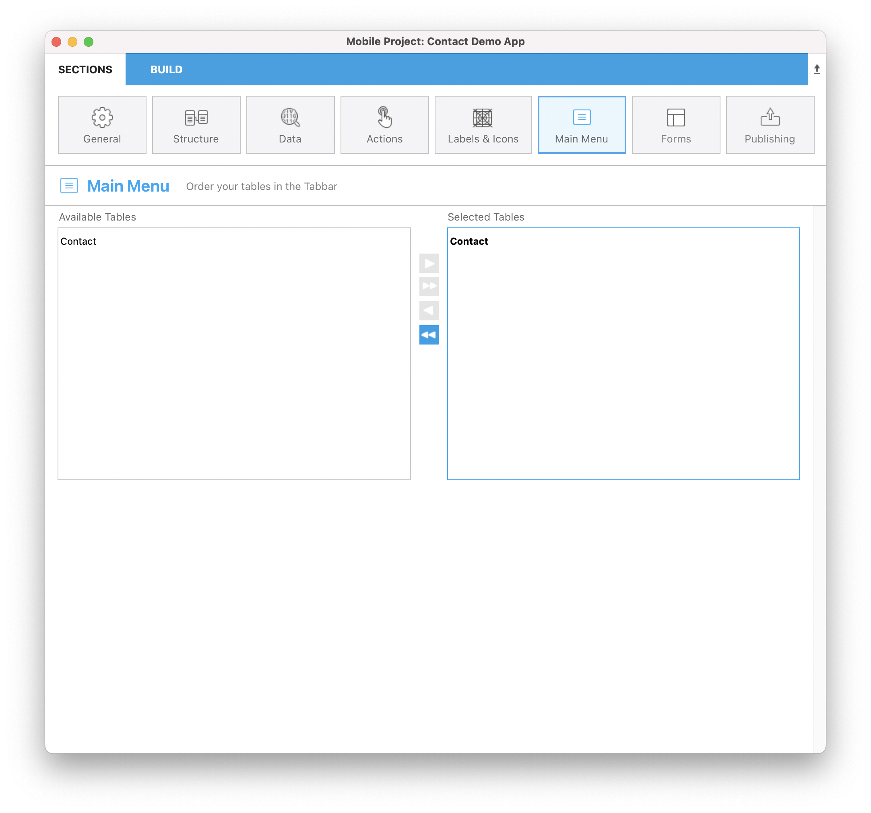
Task: Select Contact in Available Tables list
Action: [x=79, y=241]
